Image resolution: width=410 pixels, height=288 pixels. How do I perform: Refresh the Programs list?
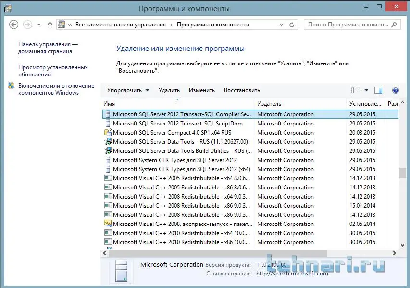(x=292, y=25)
